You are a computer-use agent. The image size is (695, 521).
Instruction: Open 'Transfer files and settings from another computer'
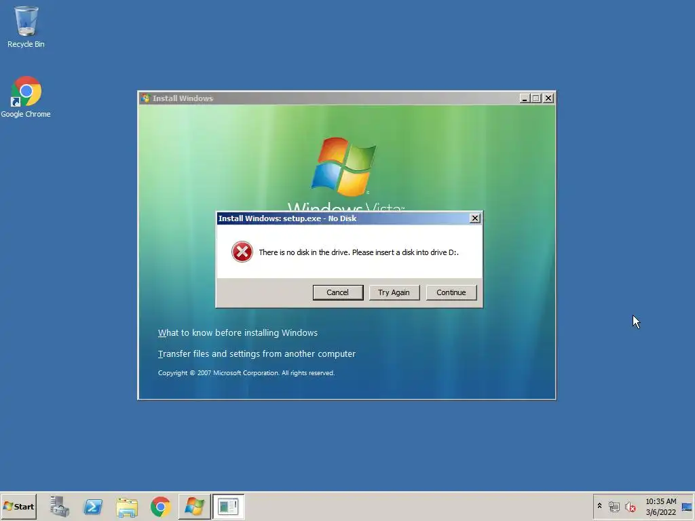coord(257,353)
